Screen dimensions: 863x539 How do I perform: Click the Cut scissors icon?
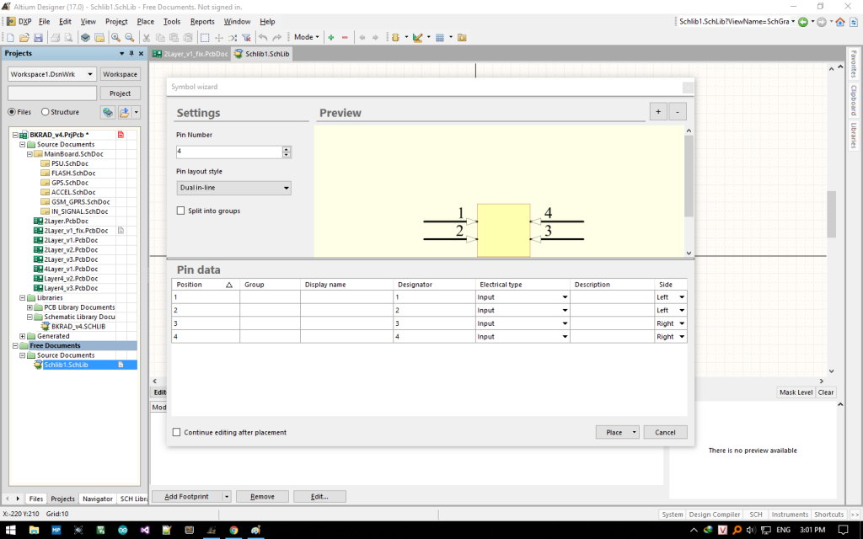[x=146, y=38]
